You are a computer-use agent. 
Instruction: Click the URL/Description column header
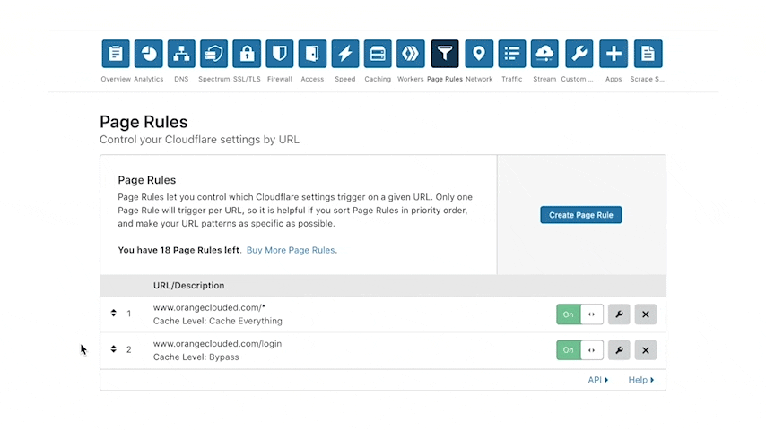pos(188,286)
